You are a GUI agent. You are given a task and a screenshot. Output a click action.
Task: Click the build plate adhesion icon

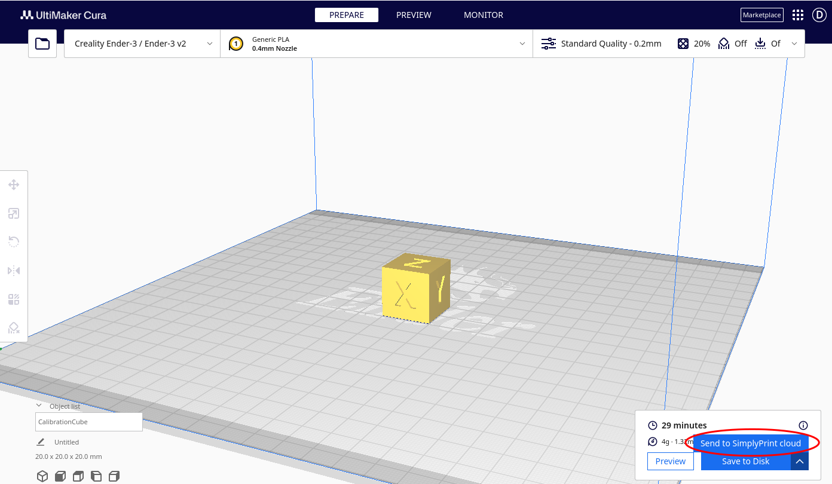760,44
